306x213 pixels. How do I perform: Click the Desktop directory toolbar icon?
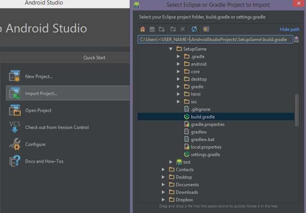(152, 29)
